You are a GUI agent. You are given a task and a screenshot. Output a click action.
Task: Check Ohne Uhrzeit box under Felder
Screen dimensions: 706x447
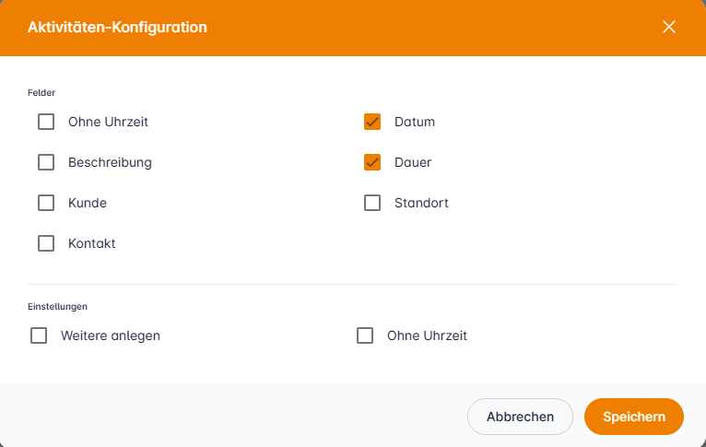[x=46, y=122]
